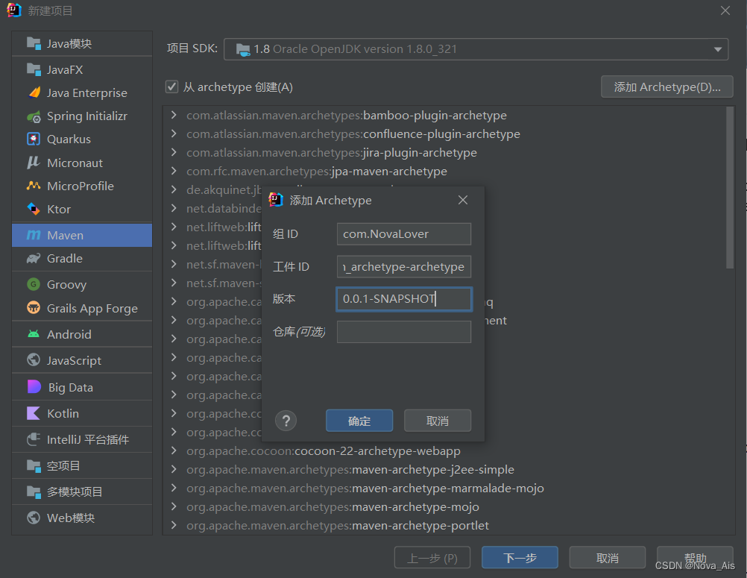Click 确定 in Archetype dialog
The width and height of the screenshot is (747, 578).
click(x=359, y=421)
